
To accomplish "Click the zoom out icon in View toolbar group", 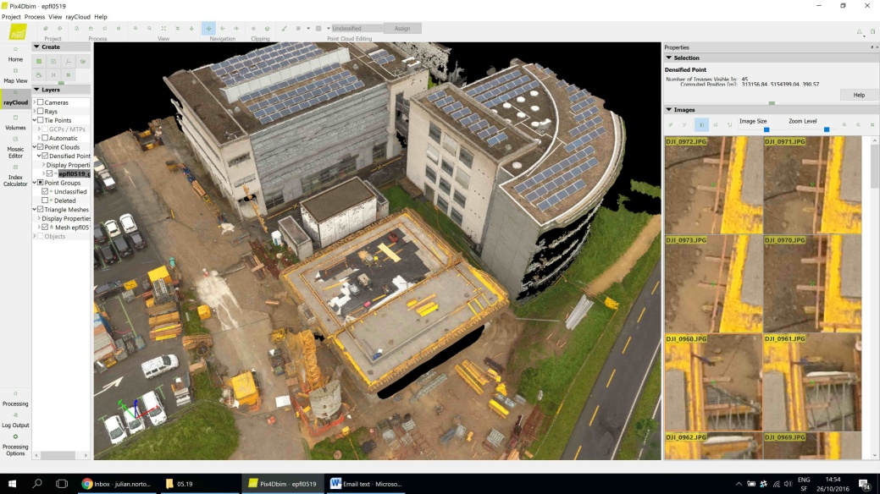I will click(149, 29).
